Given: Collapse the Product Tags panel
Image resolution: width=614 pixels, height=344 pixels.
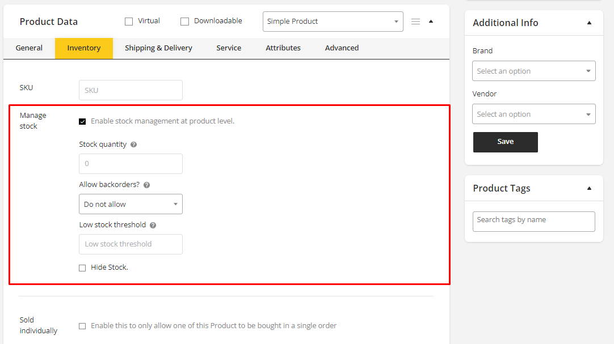Looking at the screenshot, I should click(589, 188).
